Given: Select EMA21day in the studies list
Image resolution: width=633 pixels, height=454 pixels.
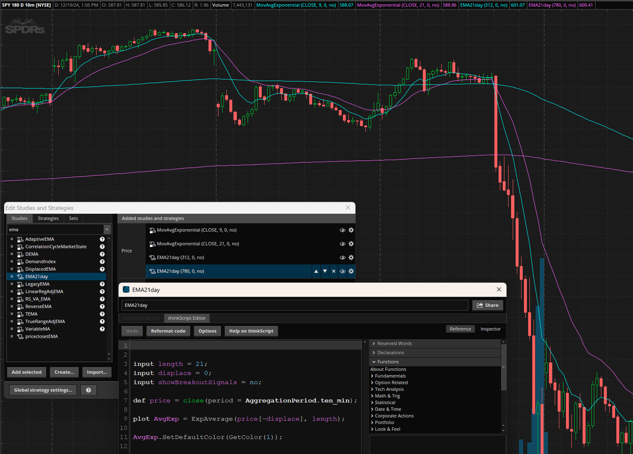Looking at the screenshot, I should coord(56,276).
